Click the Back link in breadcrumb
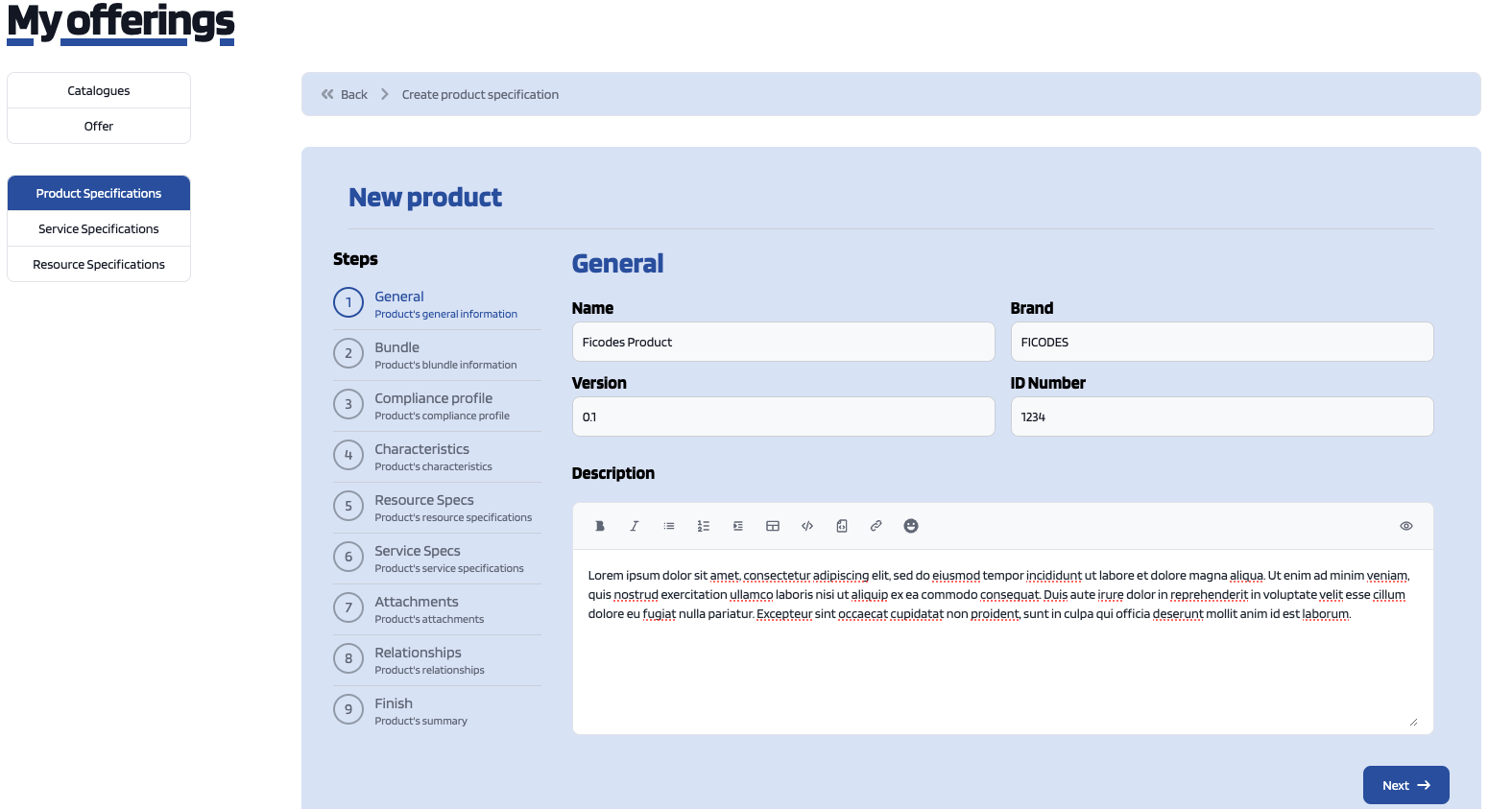1488x809 pixels. tap(354, 94)
